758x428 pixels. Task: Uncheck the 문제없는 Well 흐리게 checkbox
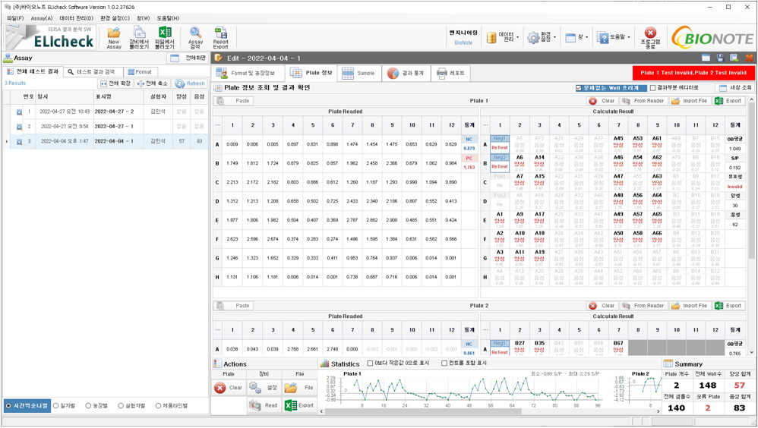[579, 88]
